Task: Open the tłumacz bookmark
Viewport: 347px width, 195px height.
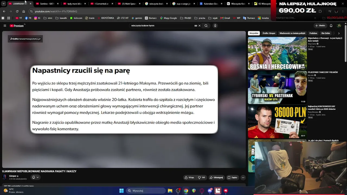Action: [151, 18]
